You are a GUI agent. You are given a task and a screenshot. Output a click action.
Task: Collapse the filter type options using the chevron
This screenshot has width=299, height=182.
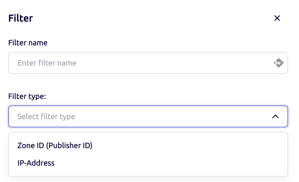(x=276, y=116)
